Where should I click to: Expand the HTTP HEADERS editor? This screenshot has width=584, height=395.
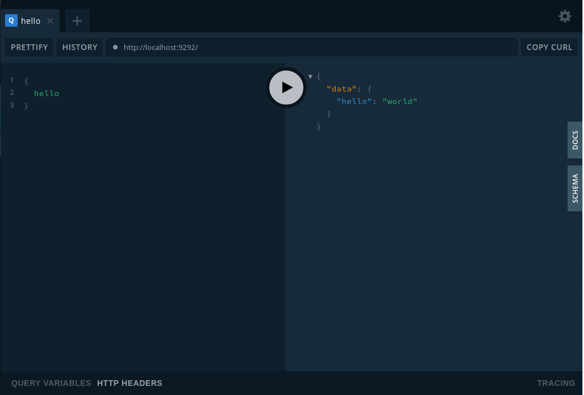pos(130,383)
